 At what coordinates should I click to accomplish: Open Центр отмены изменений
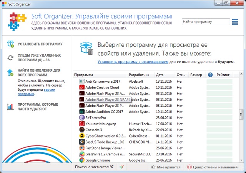[x=212, y=167]
